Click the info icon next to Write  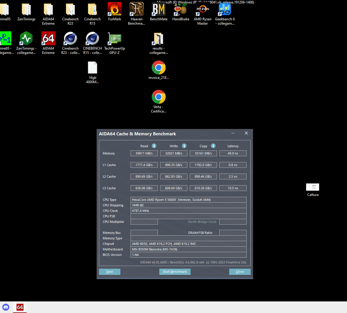[184, 146]
